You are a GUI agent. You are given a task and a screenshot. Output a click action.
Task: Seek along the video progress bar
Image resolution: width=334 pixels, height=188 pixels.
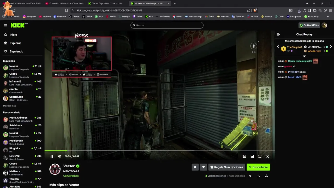click(159, 151)
